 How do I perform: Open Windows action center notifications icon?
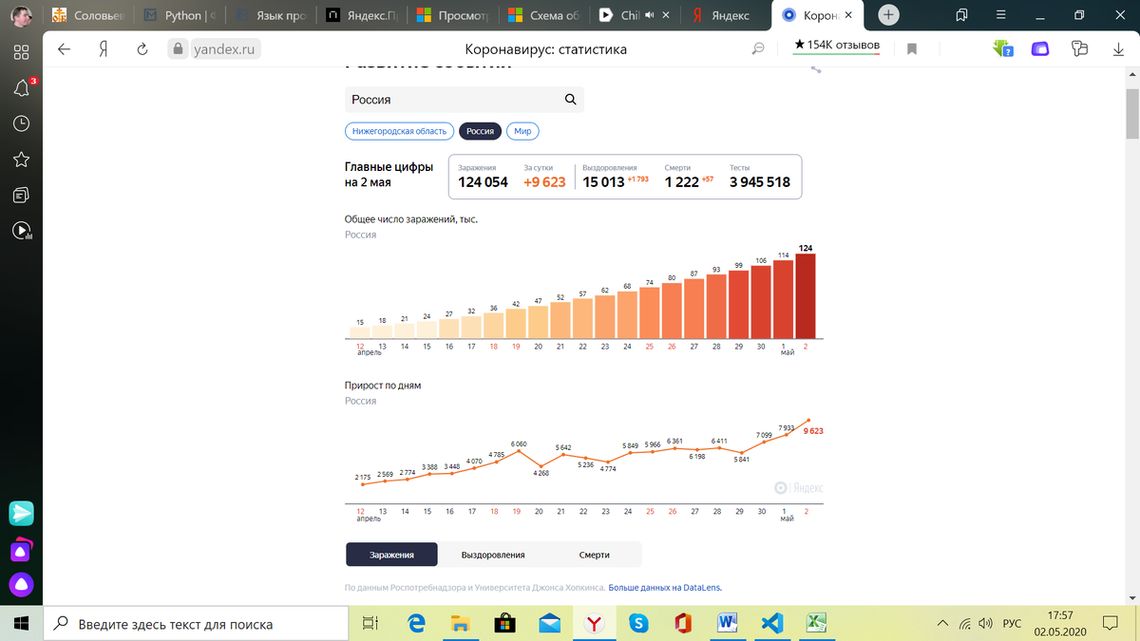(1110, 624)
